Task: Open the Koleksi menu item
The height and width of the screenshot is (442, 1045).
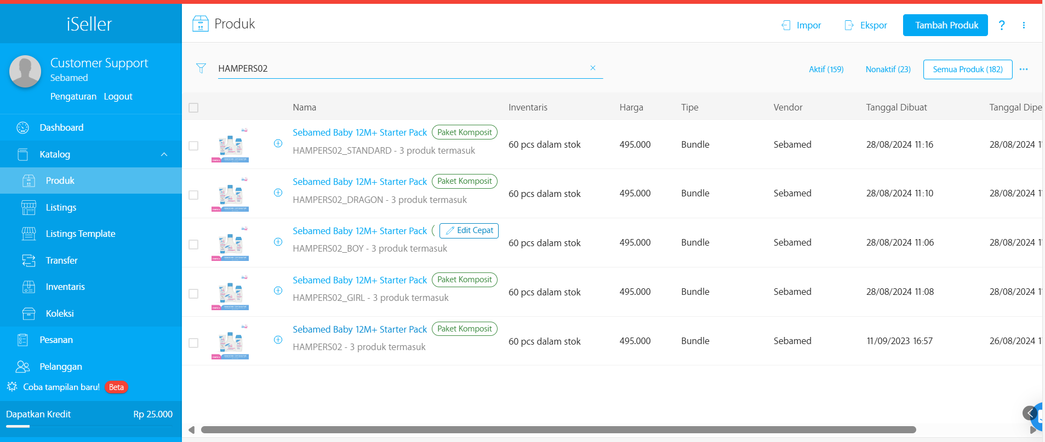Action: [91, 313]
